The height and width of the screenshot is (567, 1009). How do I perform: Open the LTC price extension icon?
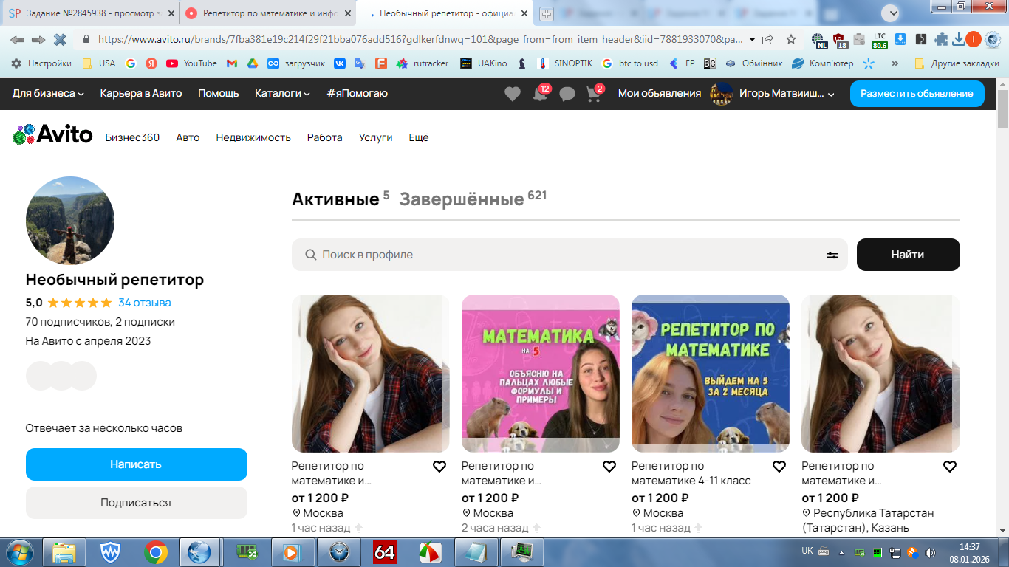(880, 40)
